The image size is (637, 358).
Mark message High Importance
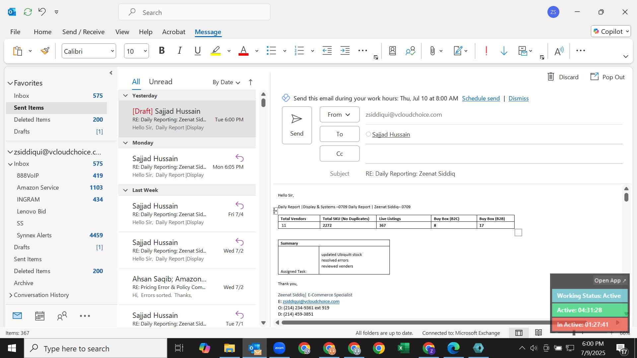coord(486,51)
